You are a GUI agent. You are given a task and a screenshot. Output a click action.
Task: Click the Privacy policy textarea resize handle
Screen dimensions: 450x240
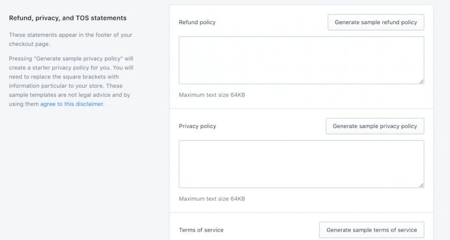(x=422, y=185)
